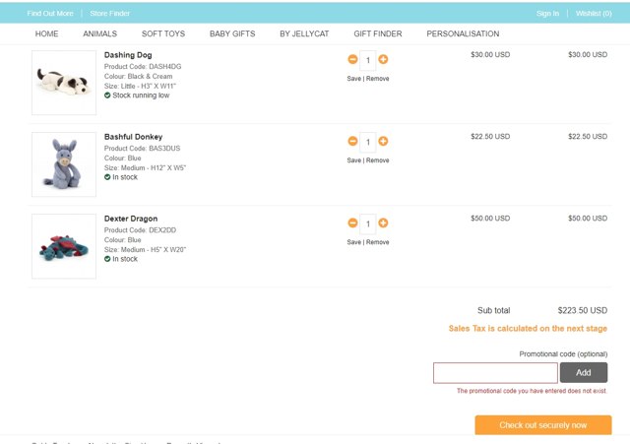Click the Bashful Donkey quantity field
This screenshot has width=630, height=444.
click(x=368, y=142)
